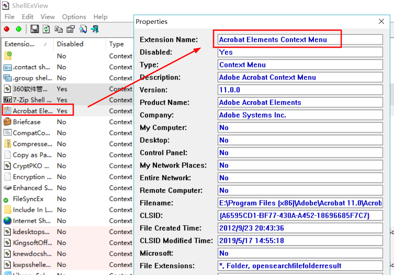Select the .group shell row icon
394x275 pixels.
[x=8, y=78]
